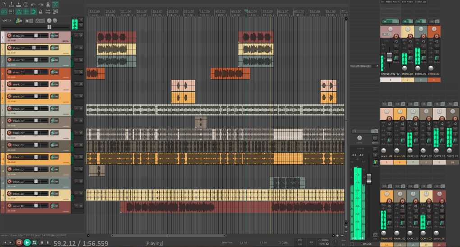Image resolution: width=460 pixels, height=247 pixels.
Task: Click the time display 59.2.12 / 1:56.559
Action: pyautogui.click(x=81, y=243)
